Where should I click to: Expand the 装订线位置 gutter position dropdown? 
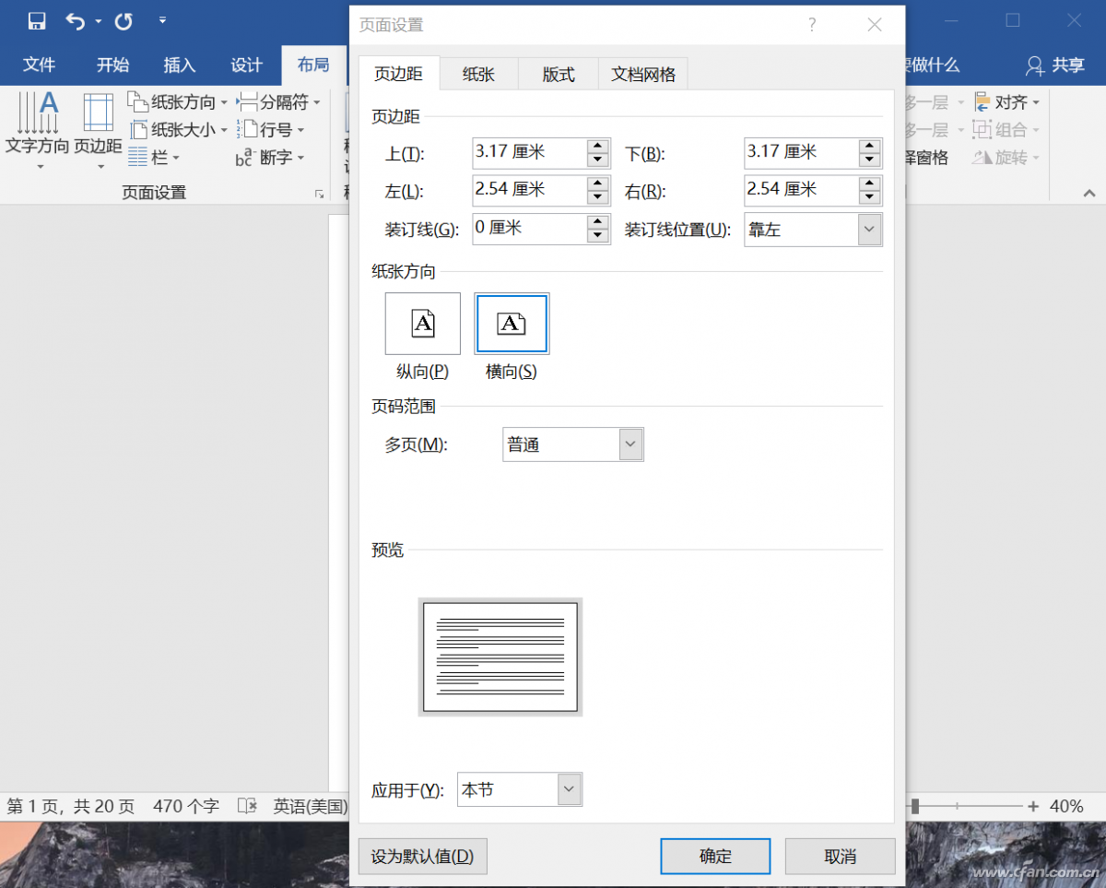(x=869, y=230)
